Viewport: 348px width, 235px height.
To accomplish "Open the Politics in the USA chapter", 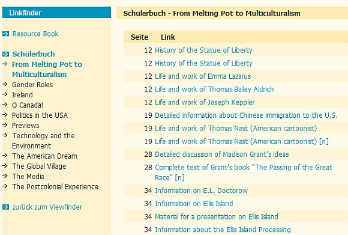I will click(x=40, y=115).
